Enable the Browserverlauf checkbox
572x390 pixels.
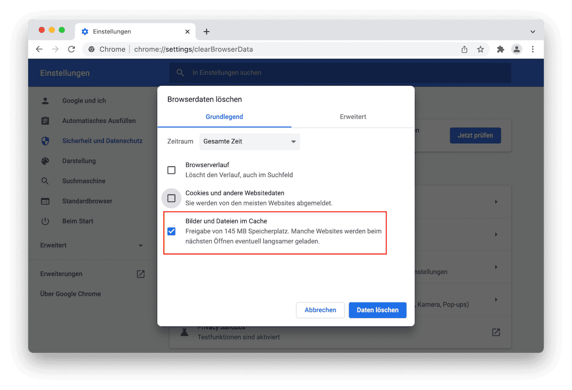pos(172,170)
